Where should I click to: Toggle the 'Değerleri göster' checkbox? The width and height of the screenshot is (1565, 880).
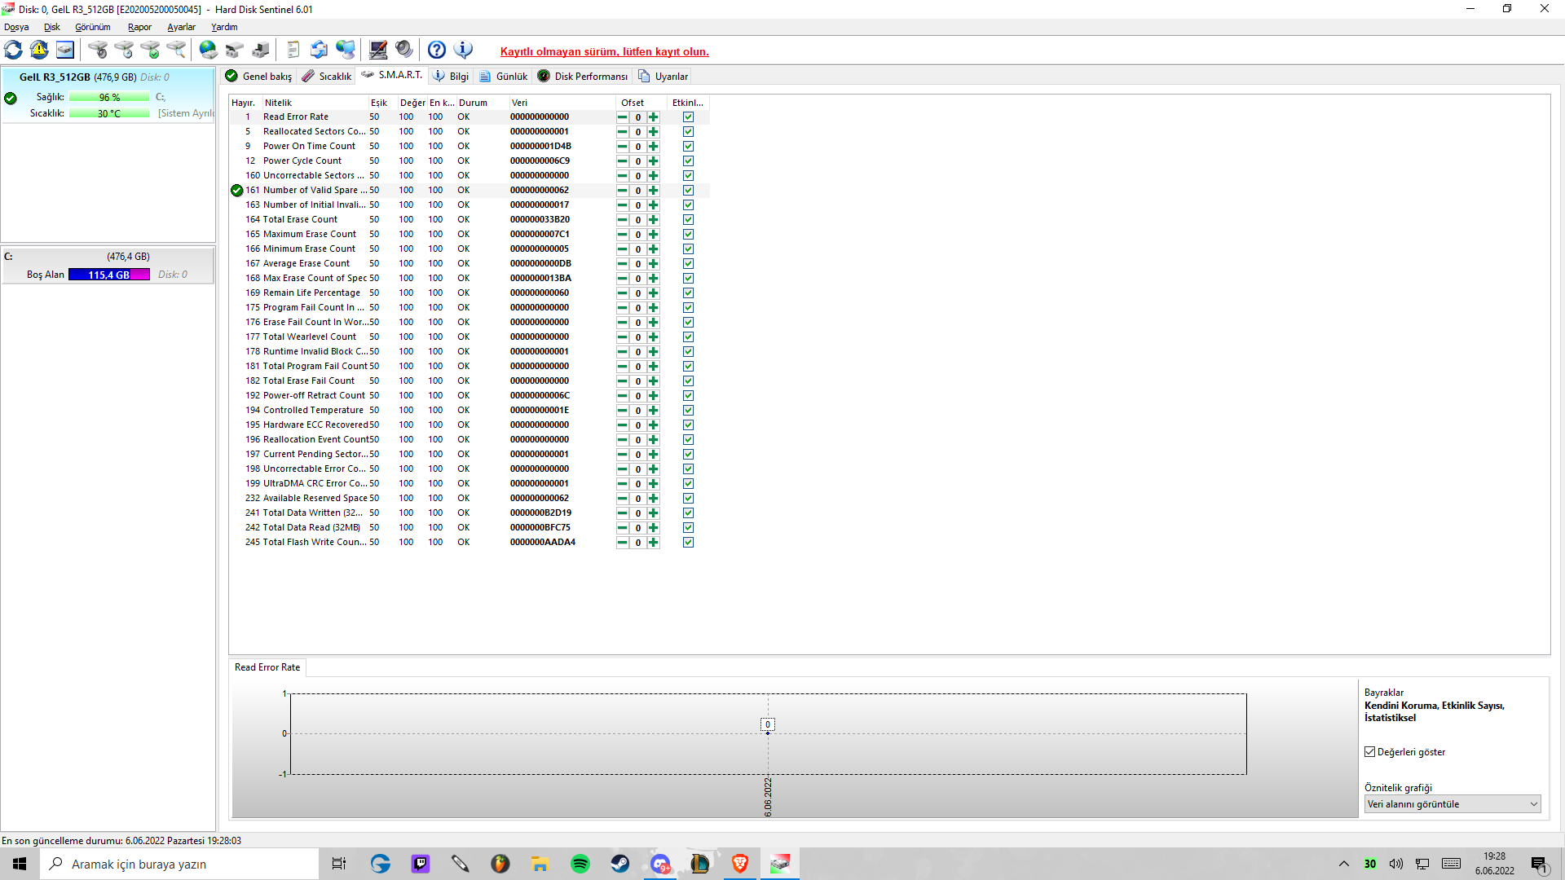tap(1370, 752)
